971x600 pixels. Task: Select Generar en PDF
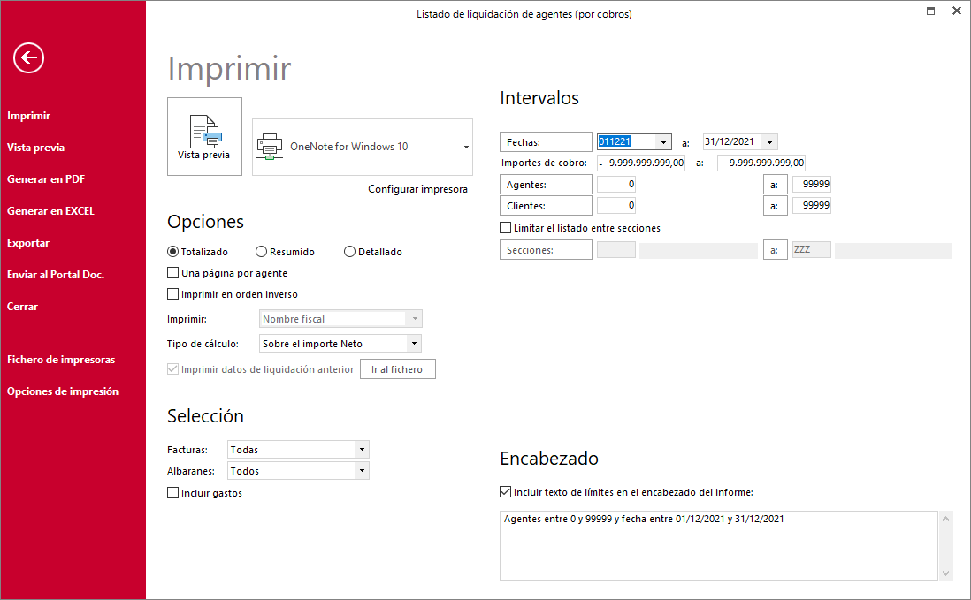point(46,179)
